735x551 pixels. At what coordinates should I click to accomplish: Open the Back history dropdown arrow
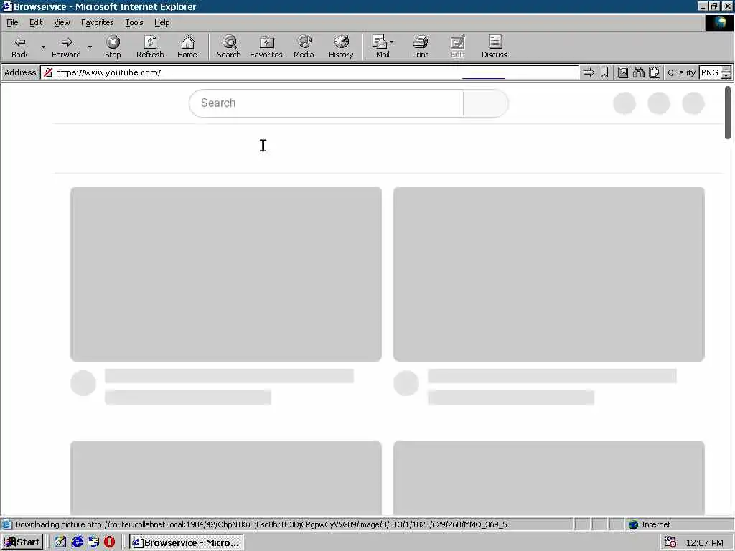pos(43,47)
